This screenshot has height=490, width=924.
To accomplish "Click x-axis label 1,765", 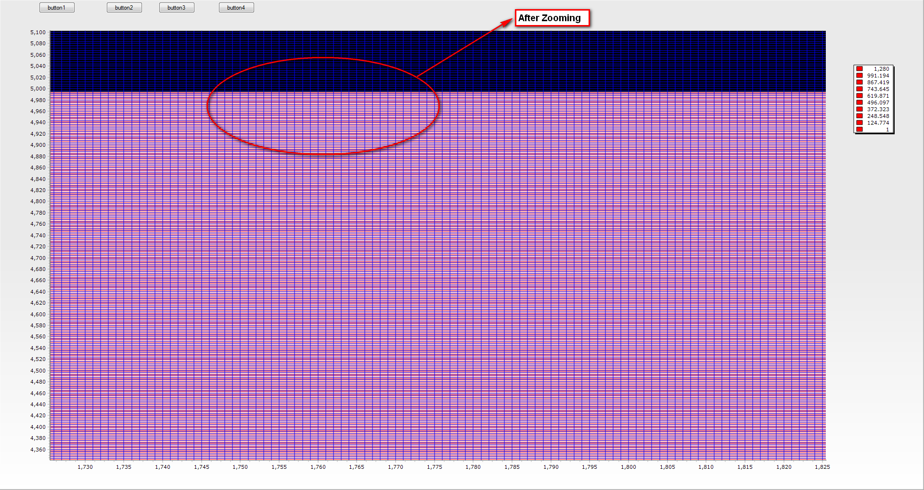I will [357, 467].
